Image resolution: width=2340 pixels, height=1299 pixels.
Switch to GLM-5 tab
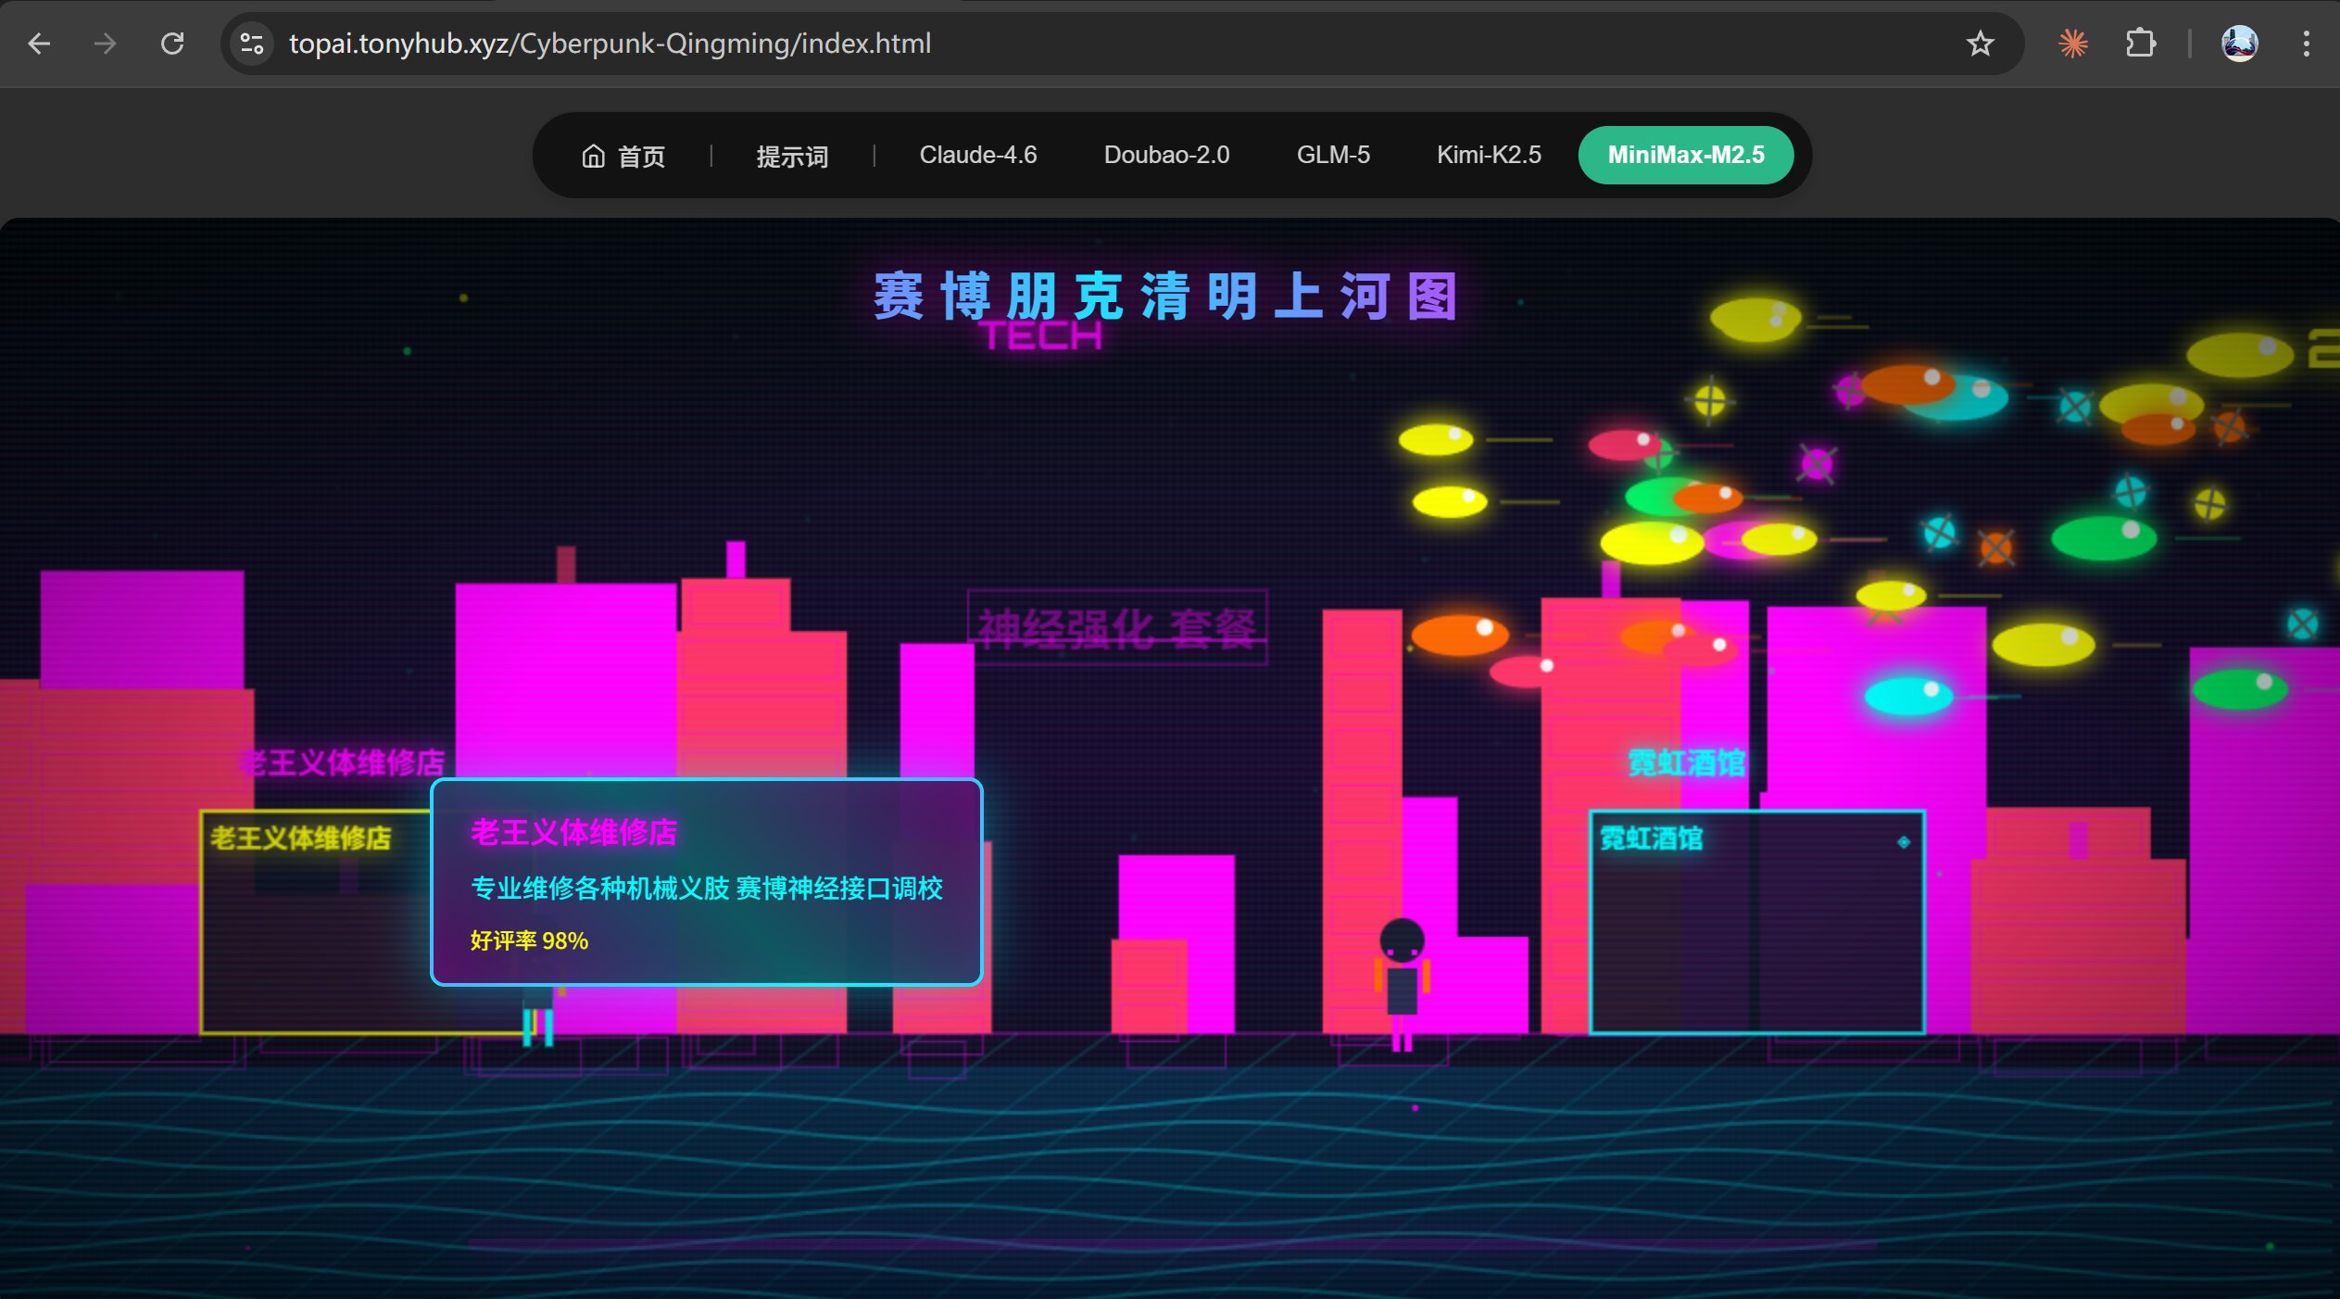(1332, 155)
